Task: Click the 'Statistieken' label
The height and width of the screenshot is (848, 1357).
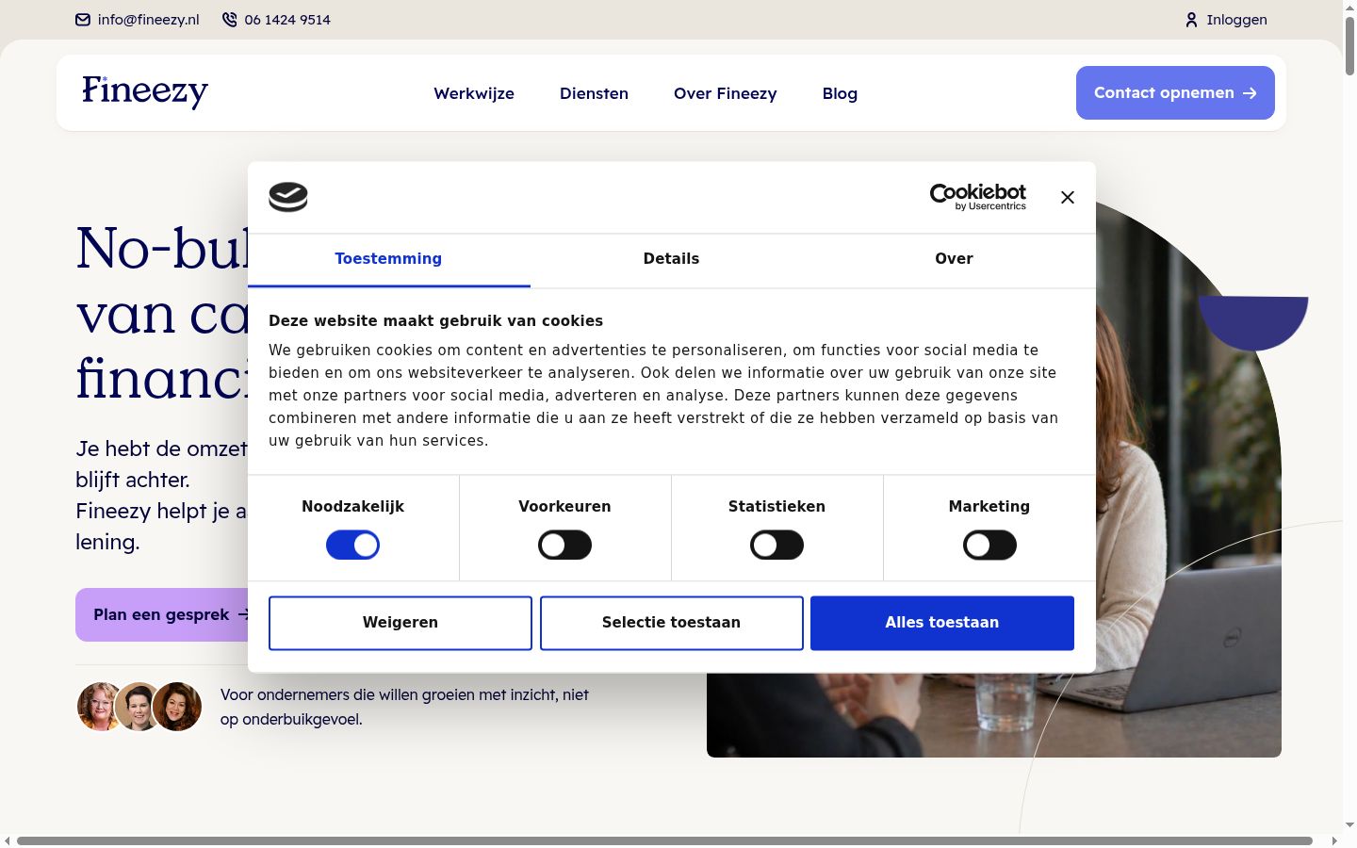Action: [777, 506]
